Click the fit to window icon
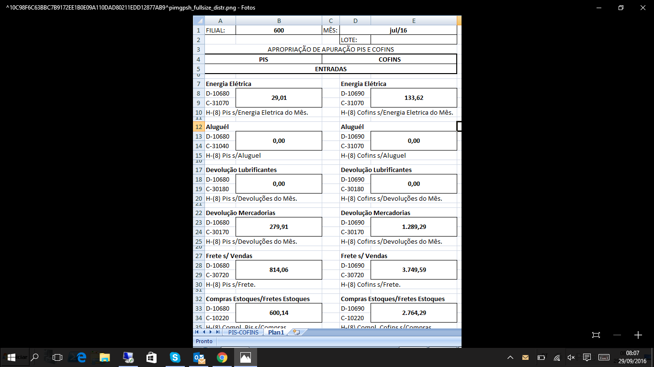The width and height of the screenshot is (654, 367). [596, 335]
